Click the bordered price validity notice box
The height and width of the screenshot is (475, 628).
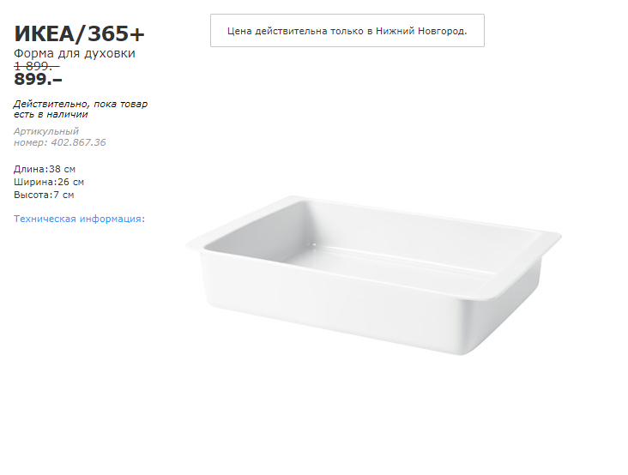pos(347,31)
